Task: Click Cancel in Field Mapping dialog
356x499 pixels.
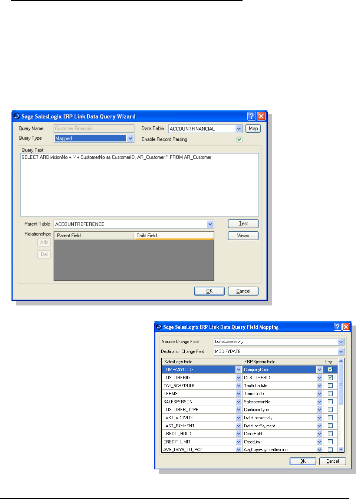Action: click(x=333, y=461)
